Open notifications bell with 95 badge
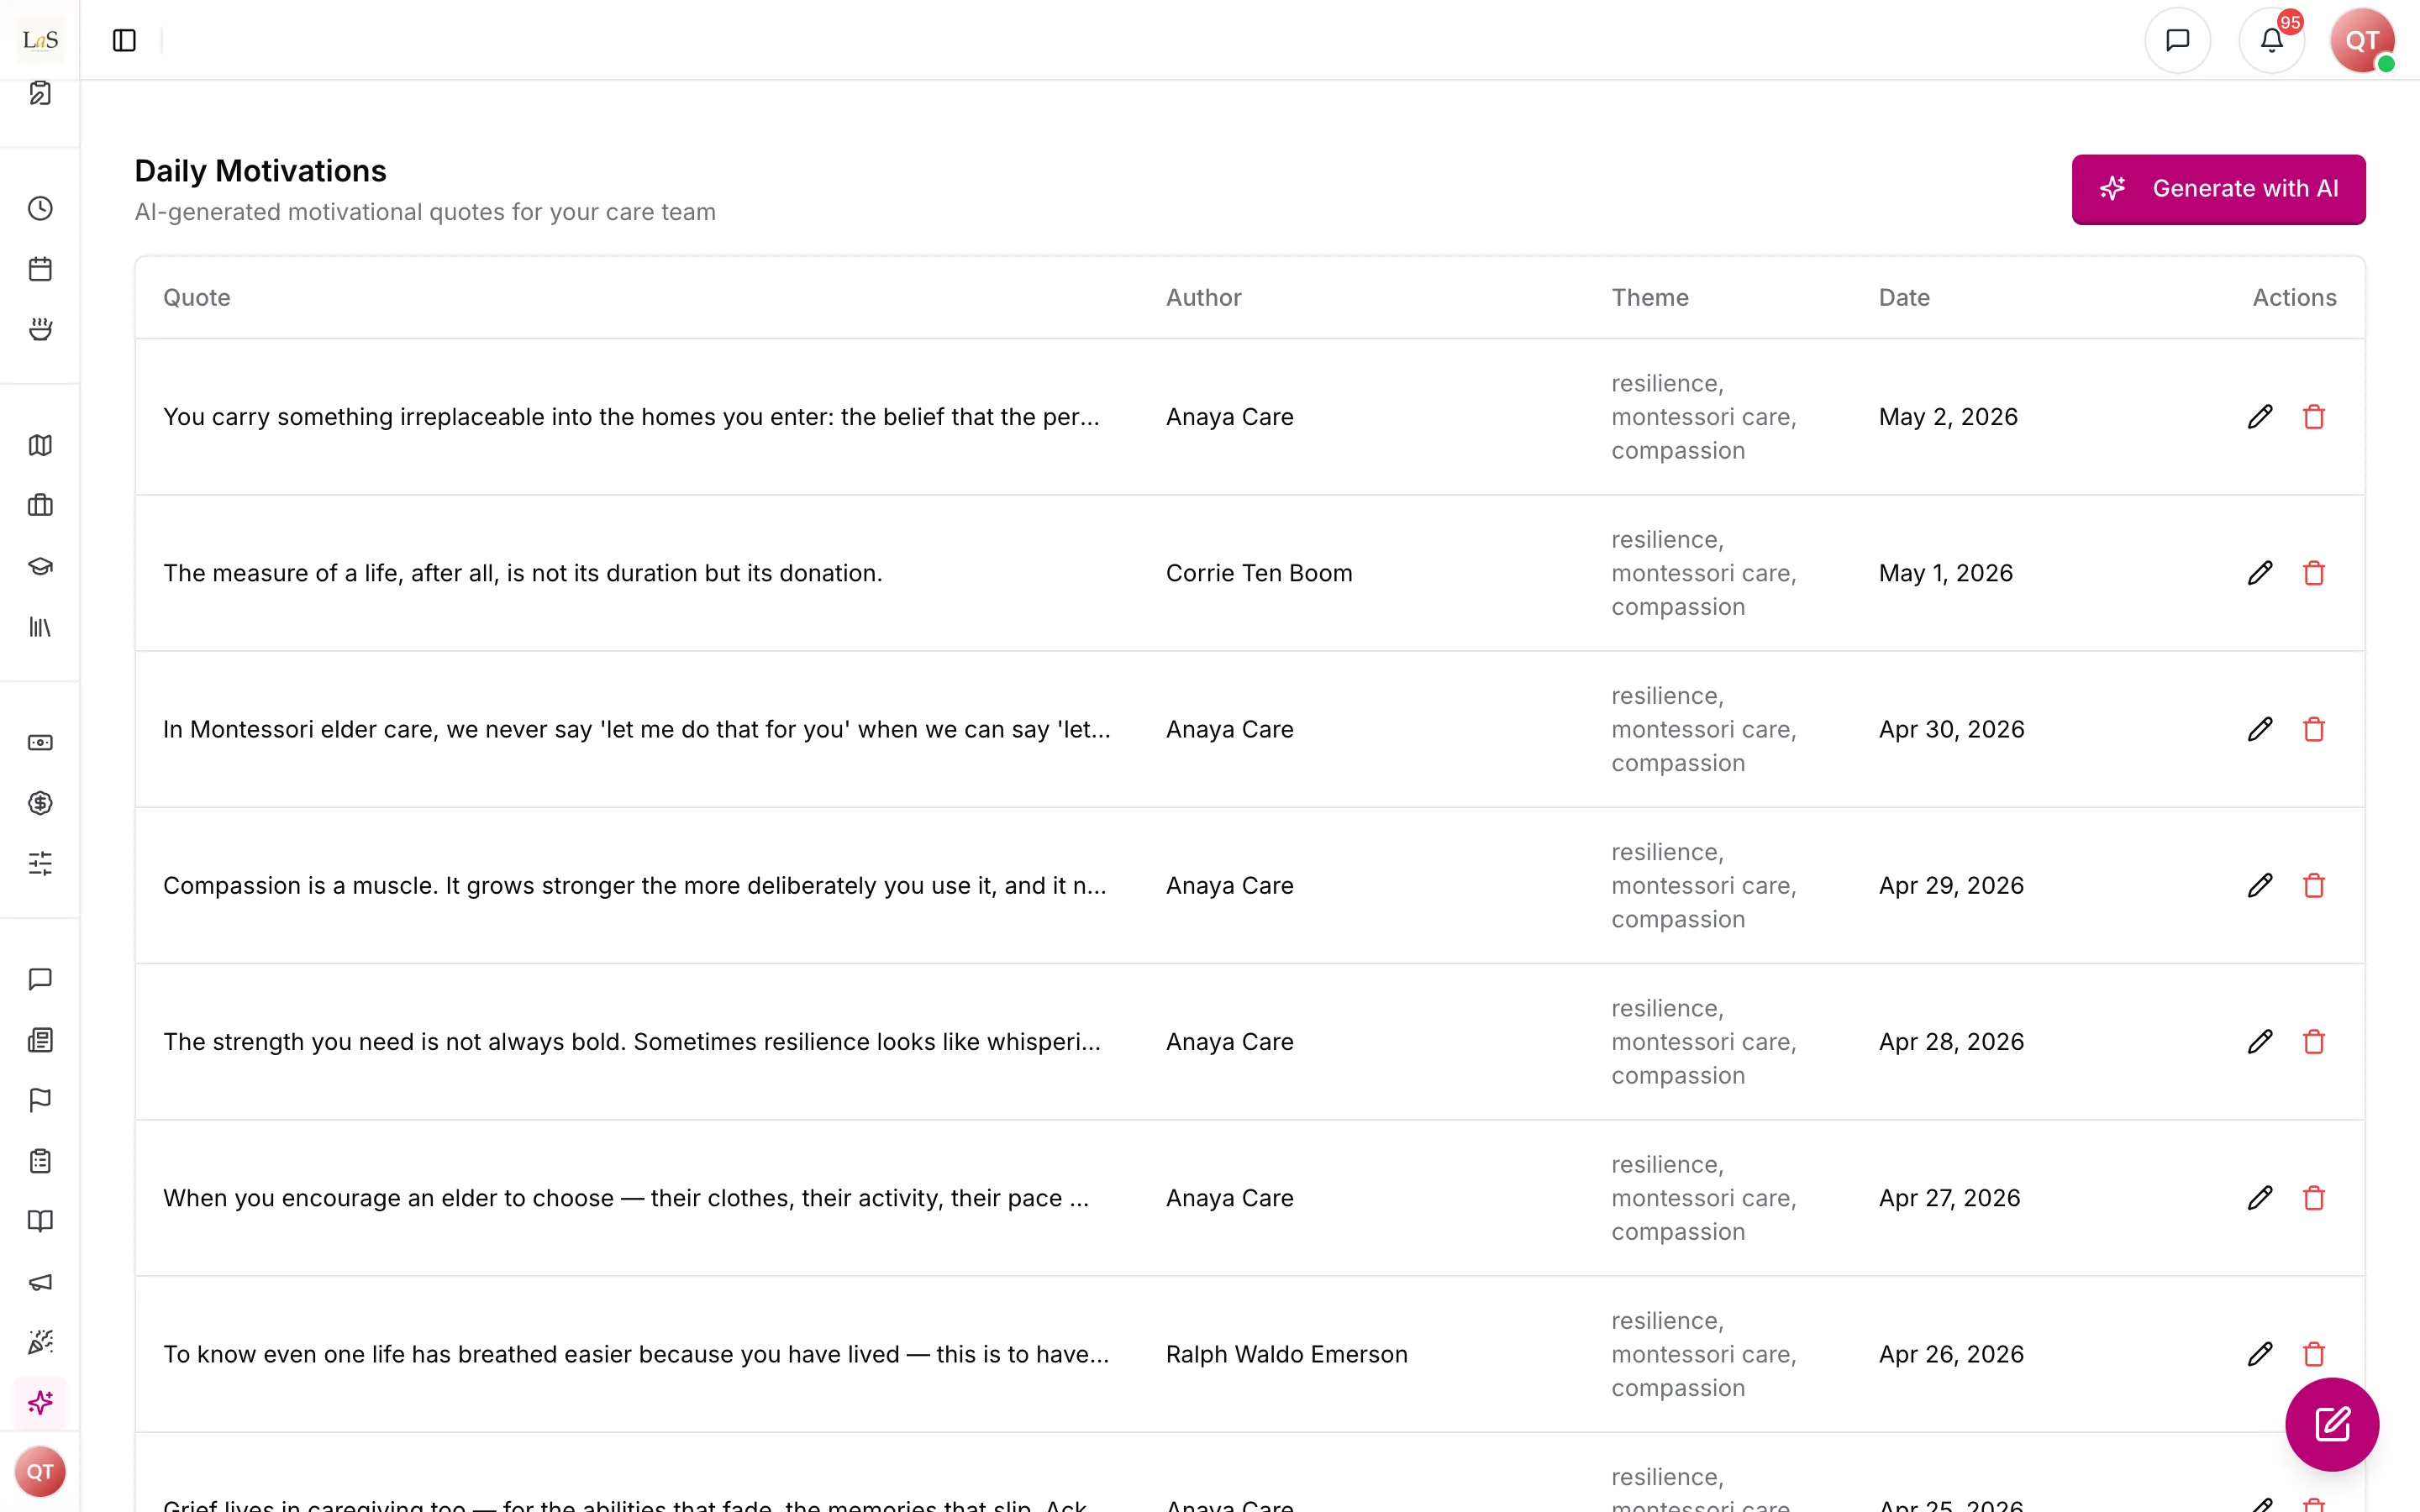 tap(2271, 40)
